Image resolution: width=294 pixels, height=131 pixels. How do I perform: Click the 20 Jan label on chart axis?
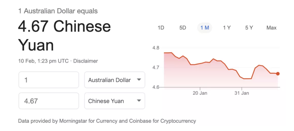(200, 93)
